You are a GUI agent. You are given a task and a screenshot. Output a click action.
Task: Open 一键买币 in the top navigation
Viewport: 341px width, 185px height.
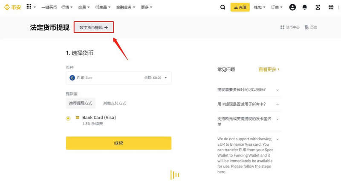pos(49,7)
